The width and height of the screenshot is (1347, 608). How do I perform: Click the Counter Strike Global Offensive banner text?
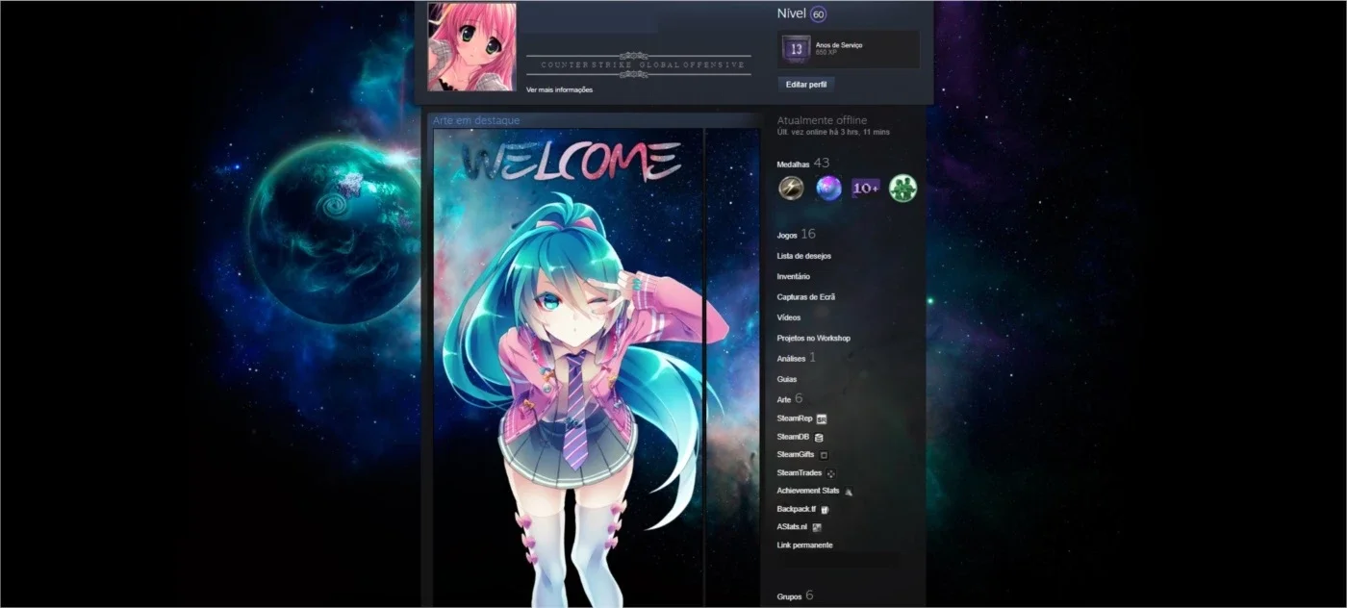pos(643,64)
